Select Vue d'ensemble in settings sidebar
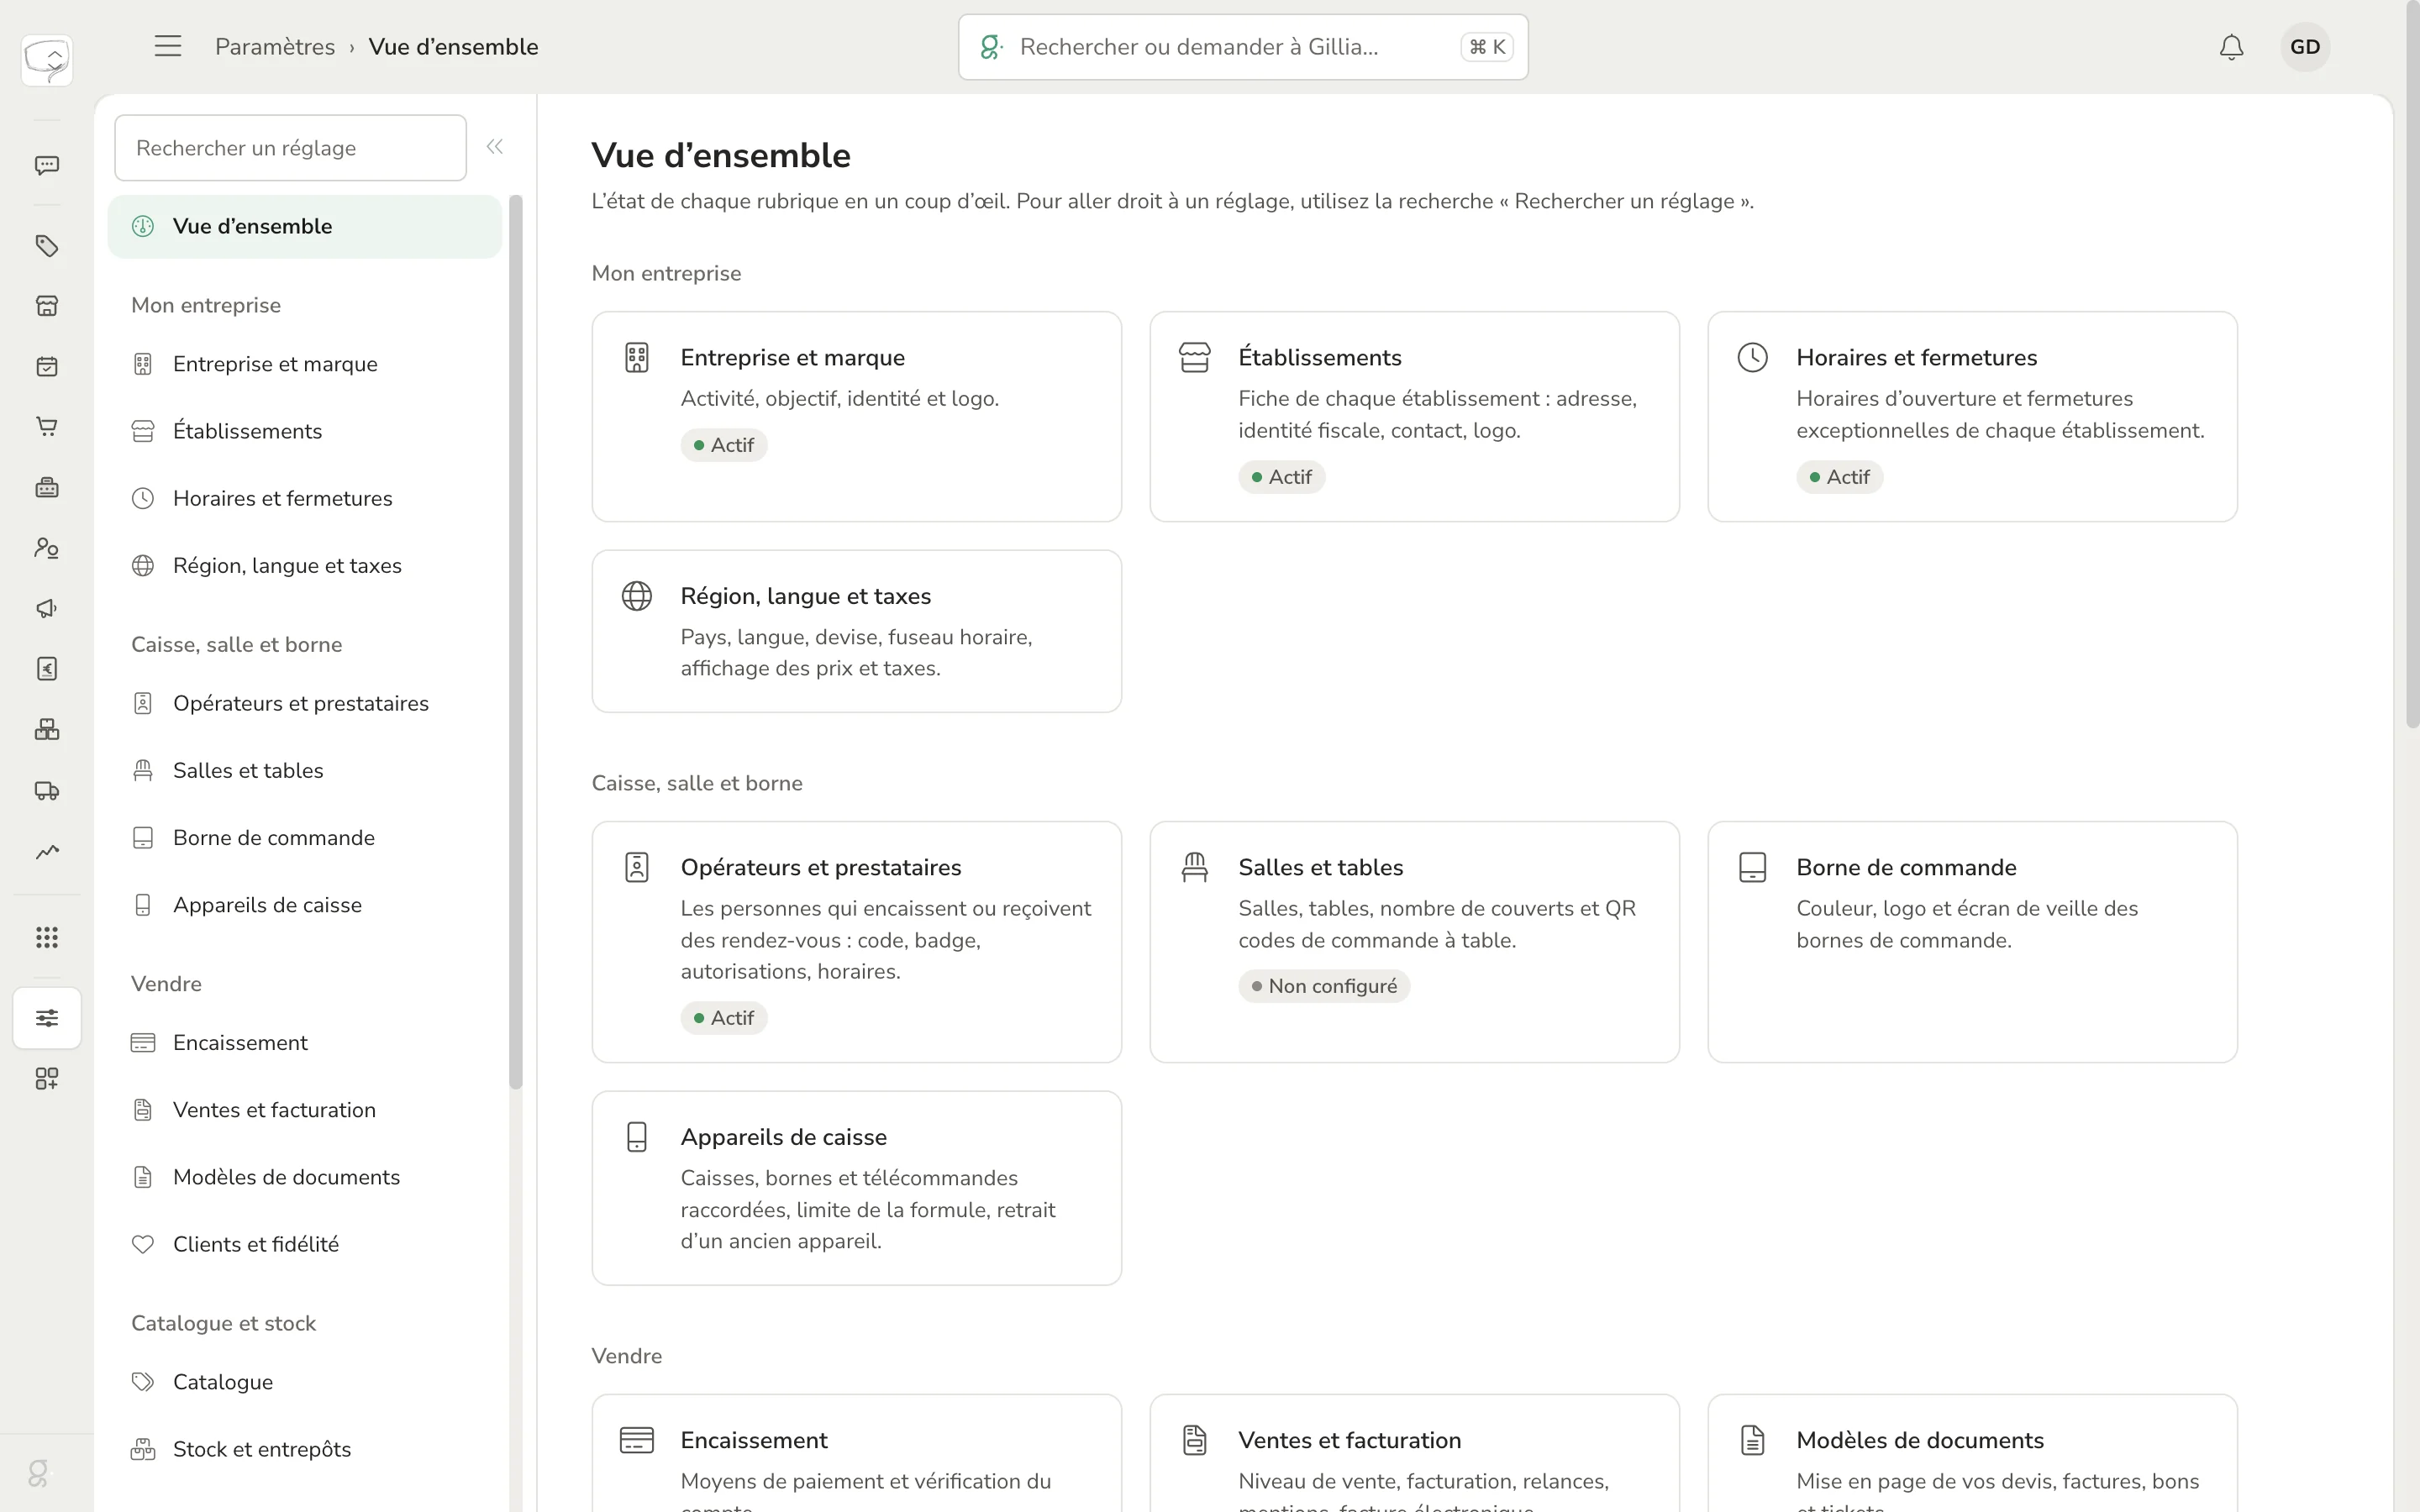Screen dimensions: 2420x1512 tap(305, 226)
